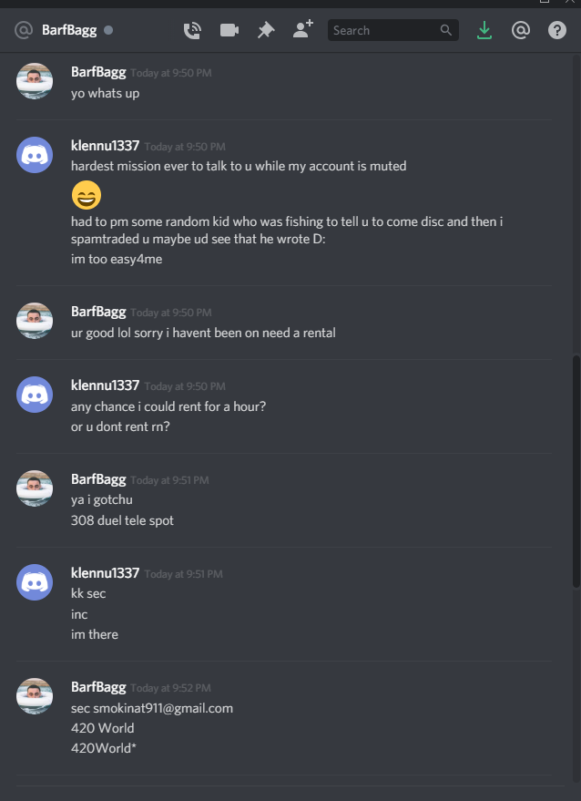Click BarfBagg's avatar on the first message

35,81
